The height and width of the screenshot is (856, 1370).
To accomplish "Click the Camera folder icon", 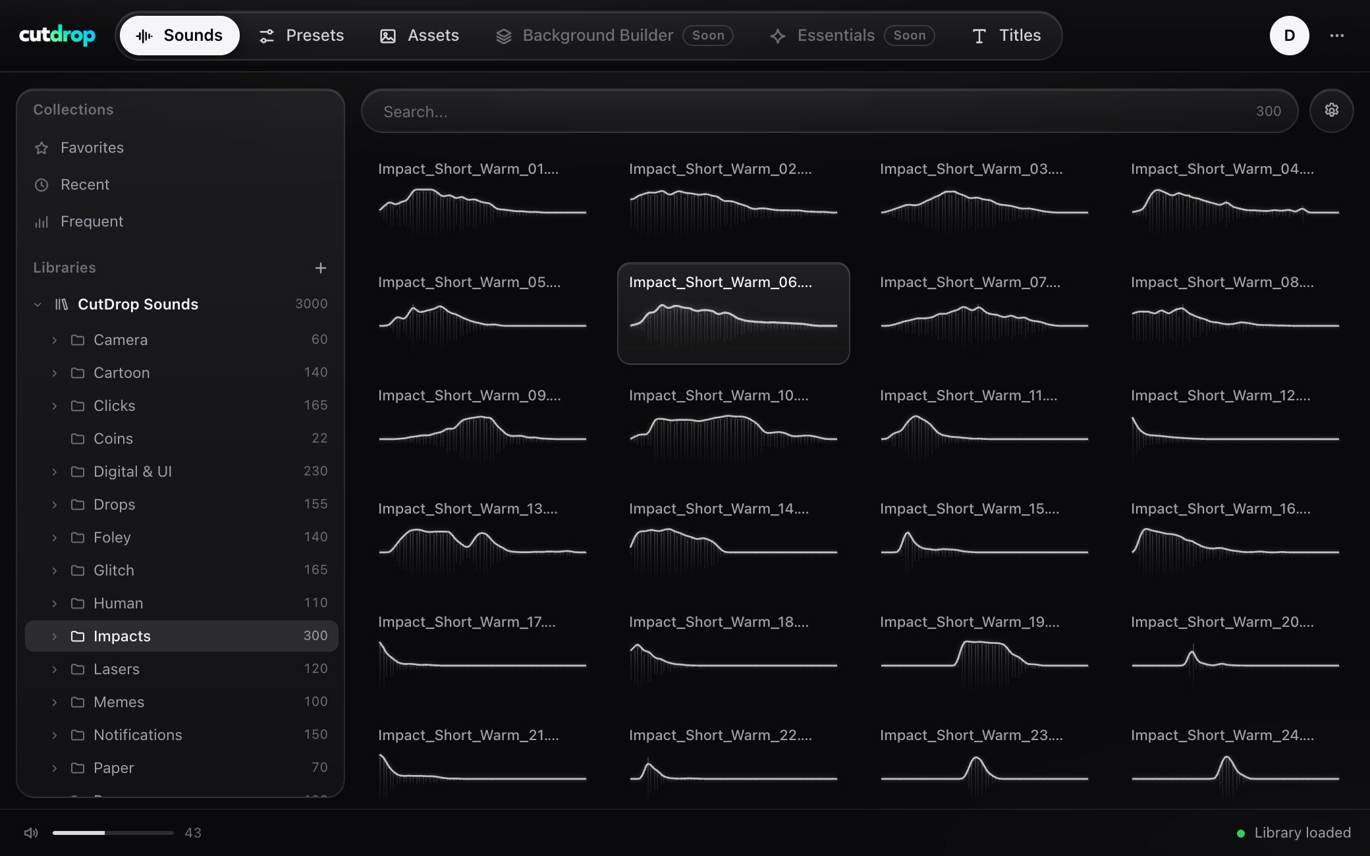I will click(78, 340).
